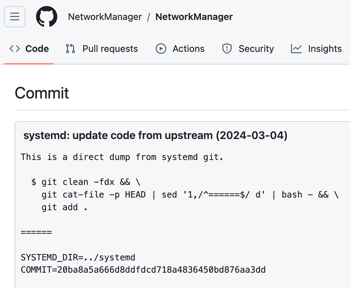The image size is (350, 288).
Task: Click the line 'This is a direct dump from systemd git.'
Action: point(122,157)
